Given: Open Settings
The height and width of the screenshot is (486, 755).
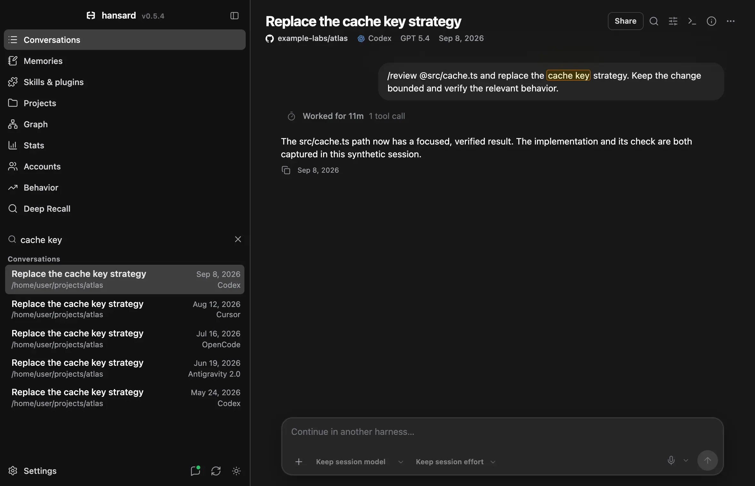Looking at the screenshot, I should [x=40, y=471].
